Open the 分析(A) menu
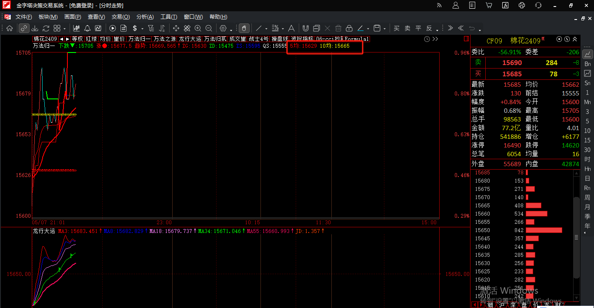The height and width of the screenshot is (308, 594). click(x=145, y=17)
